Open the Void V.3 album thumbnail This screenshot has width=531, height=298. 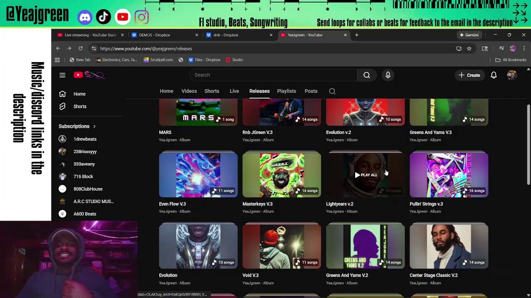point(282,247)
